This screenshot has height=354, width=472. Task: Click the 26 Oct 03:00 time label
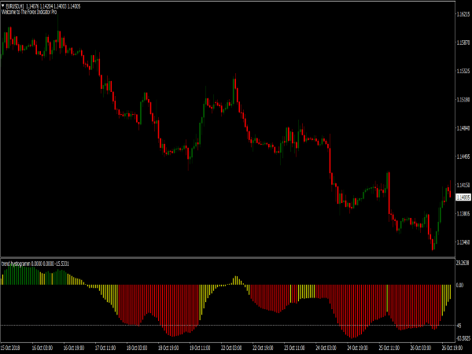[421, 348]
